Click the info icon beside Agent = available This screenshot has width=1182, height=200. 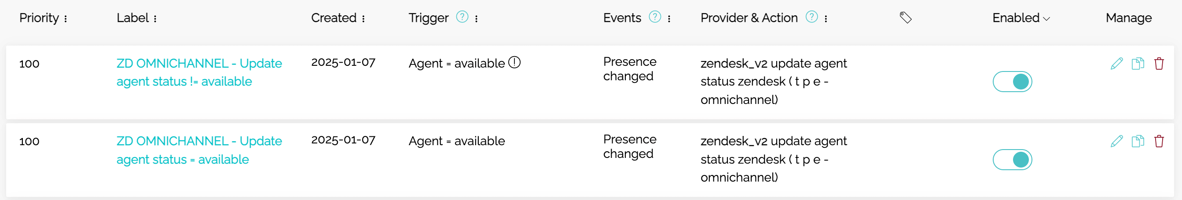[514, 62]
